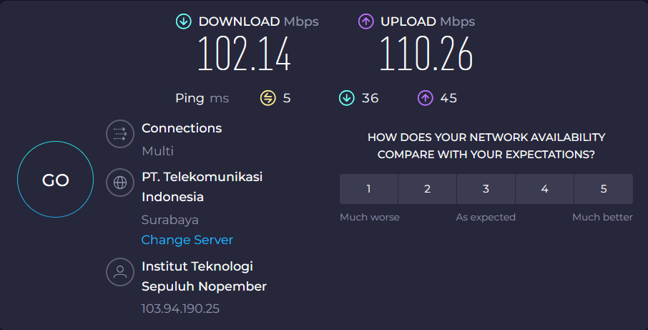Click the Multi connections setting
This screenshot has height=330, width=648.
click(157, 151)
